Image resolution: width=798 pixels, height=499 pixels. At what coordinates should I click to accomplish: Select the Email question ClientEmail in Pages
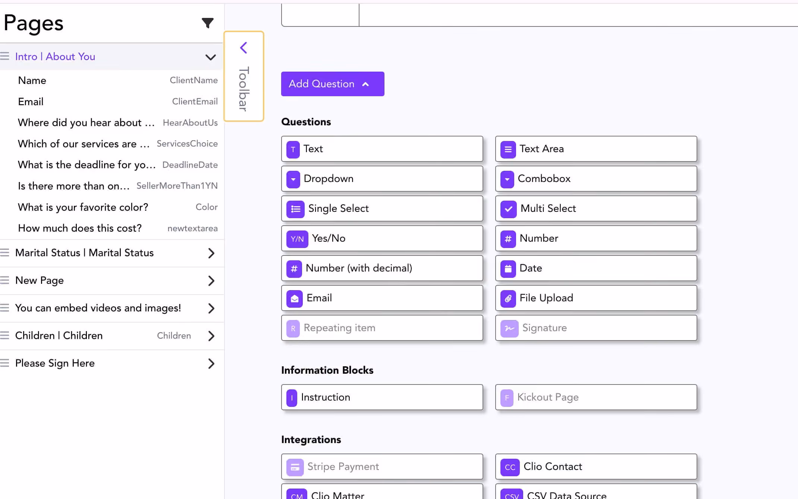pos(118,102)
